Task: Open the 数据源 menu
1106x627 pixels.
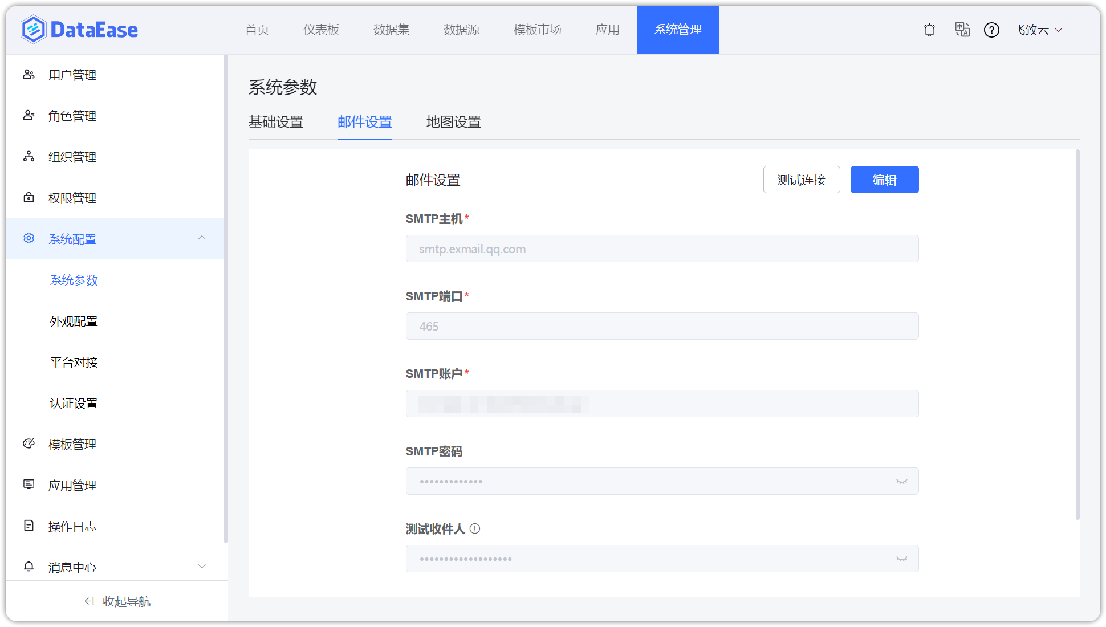Action: coord(462,30)
